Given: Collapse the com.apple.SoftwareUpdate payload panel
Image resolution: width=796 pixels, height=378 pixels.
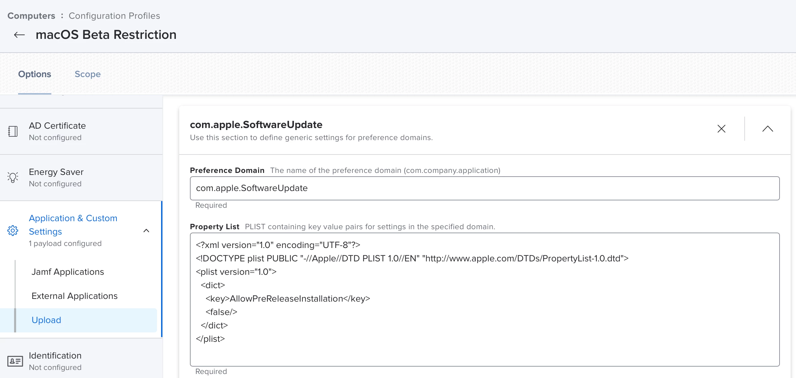Looking at the screenshot, I should tap(767, 129).
